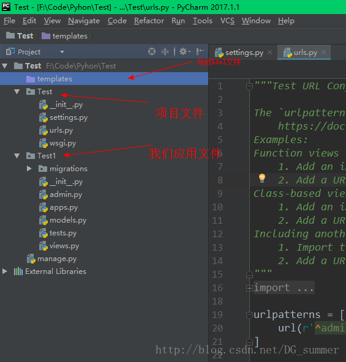Click the 'Examples:' line in editor
This screenshot has height=362, width=346.
280,140
